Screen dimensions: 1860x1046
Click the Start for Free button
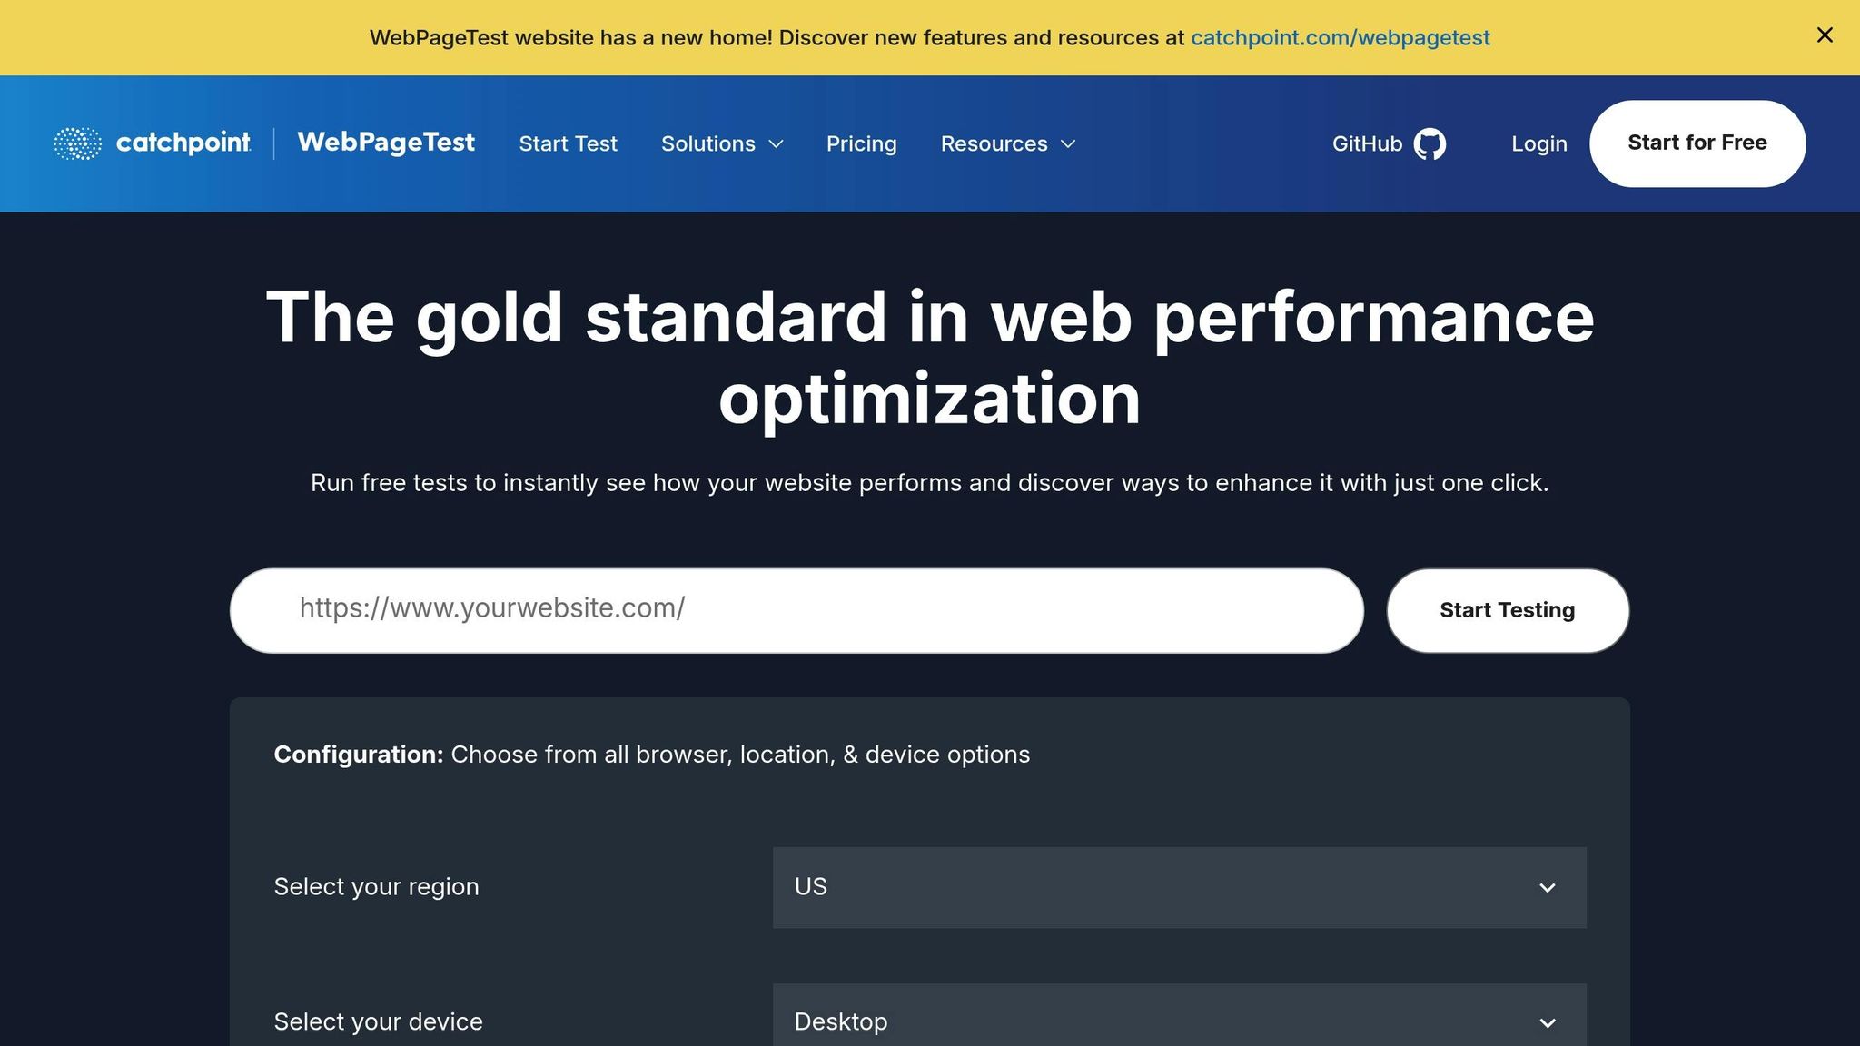tap(1697, 143)
